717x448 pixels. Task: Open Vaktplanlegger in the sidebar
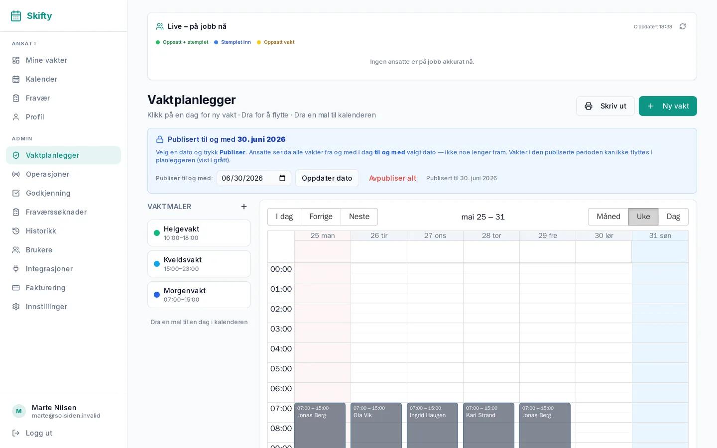(63, 155)
